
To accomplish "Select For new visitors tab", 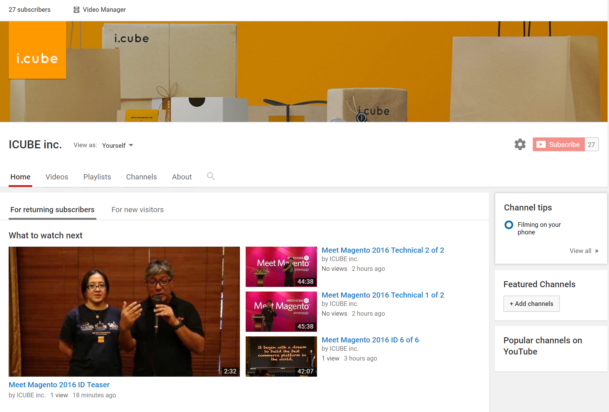I will coord(138,210).
